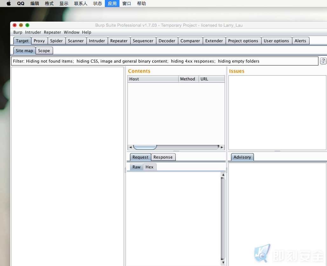The height and width of the screenshot is (266, 327).
Task: Select the Advisory tab
Action: coord(242,157)
